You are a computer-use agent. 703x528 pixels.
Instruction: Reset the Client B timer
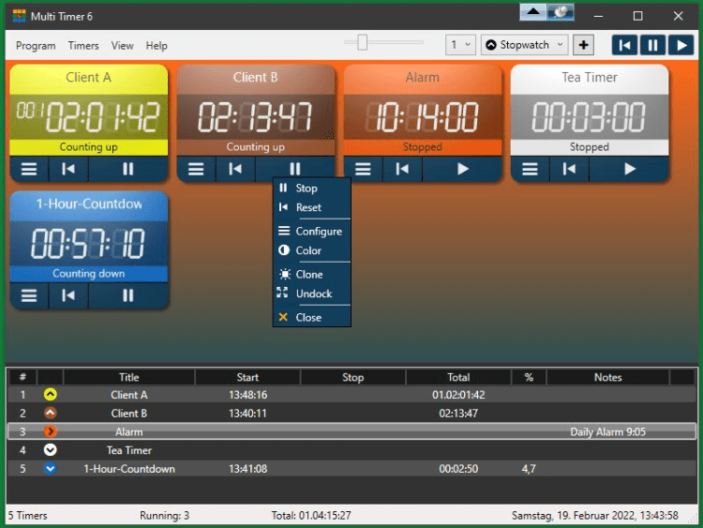tap(235, 169)
